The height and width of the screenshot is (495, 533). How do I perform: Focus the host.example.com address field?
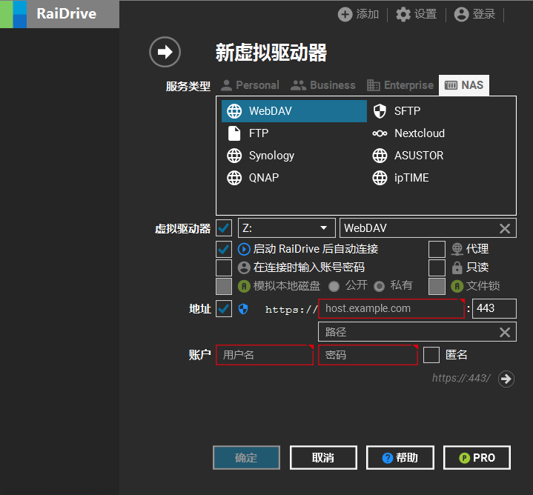coord(391,308)
